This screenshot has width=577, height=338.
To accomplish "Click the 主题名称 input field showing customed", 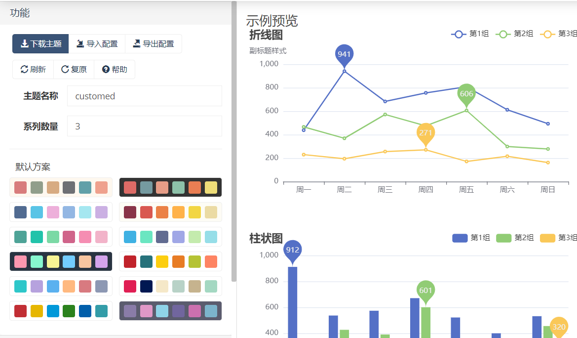I will pos(144,96).
